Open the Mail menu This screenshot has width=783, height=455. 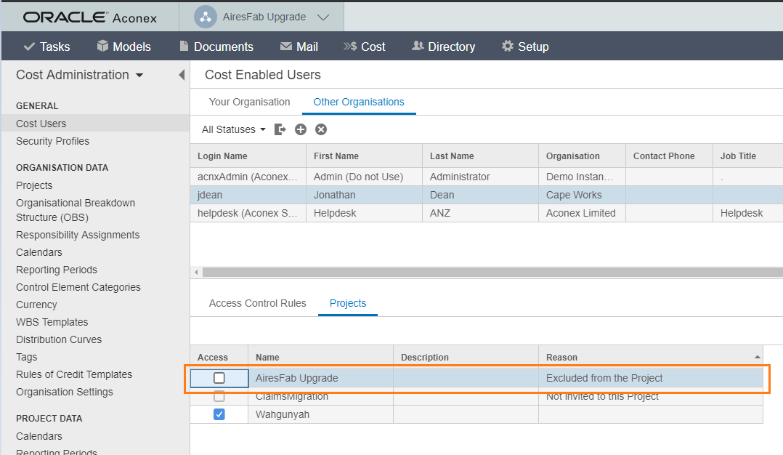click(x=299, y=47)
